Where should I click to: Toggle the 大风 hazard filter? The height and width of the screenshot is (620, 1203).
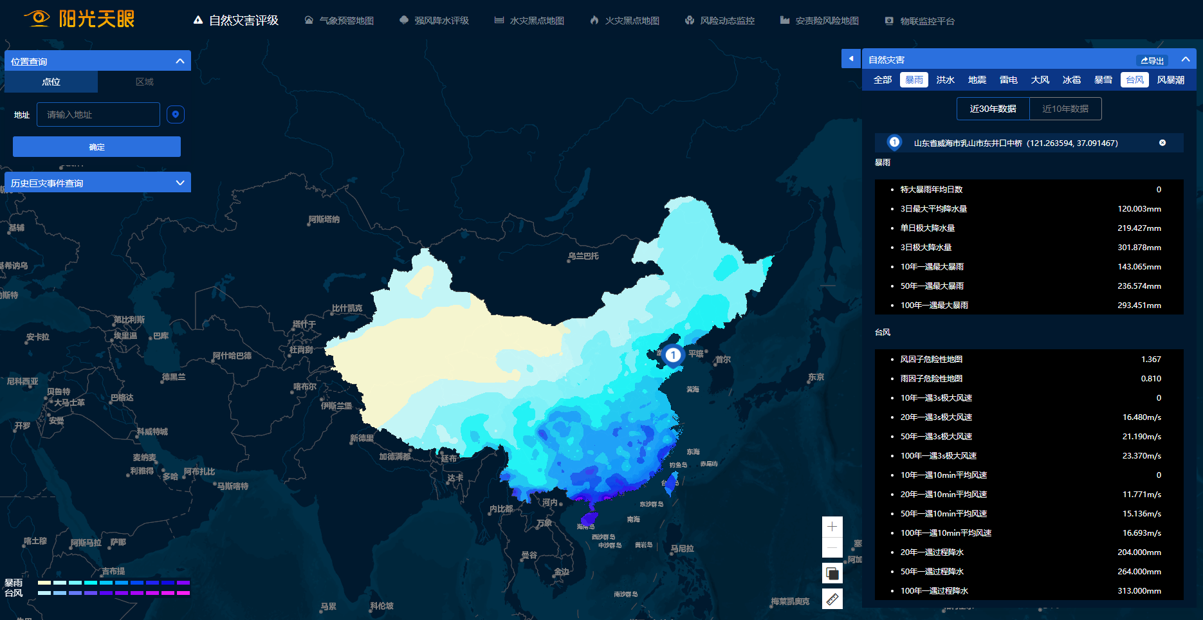(x=1040, y=80)
